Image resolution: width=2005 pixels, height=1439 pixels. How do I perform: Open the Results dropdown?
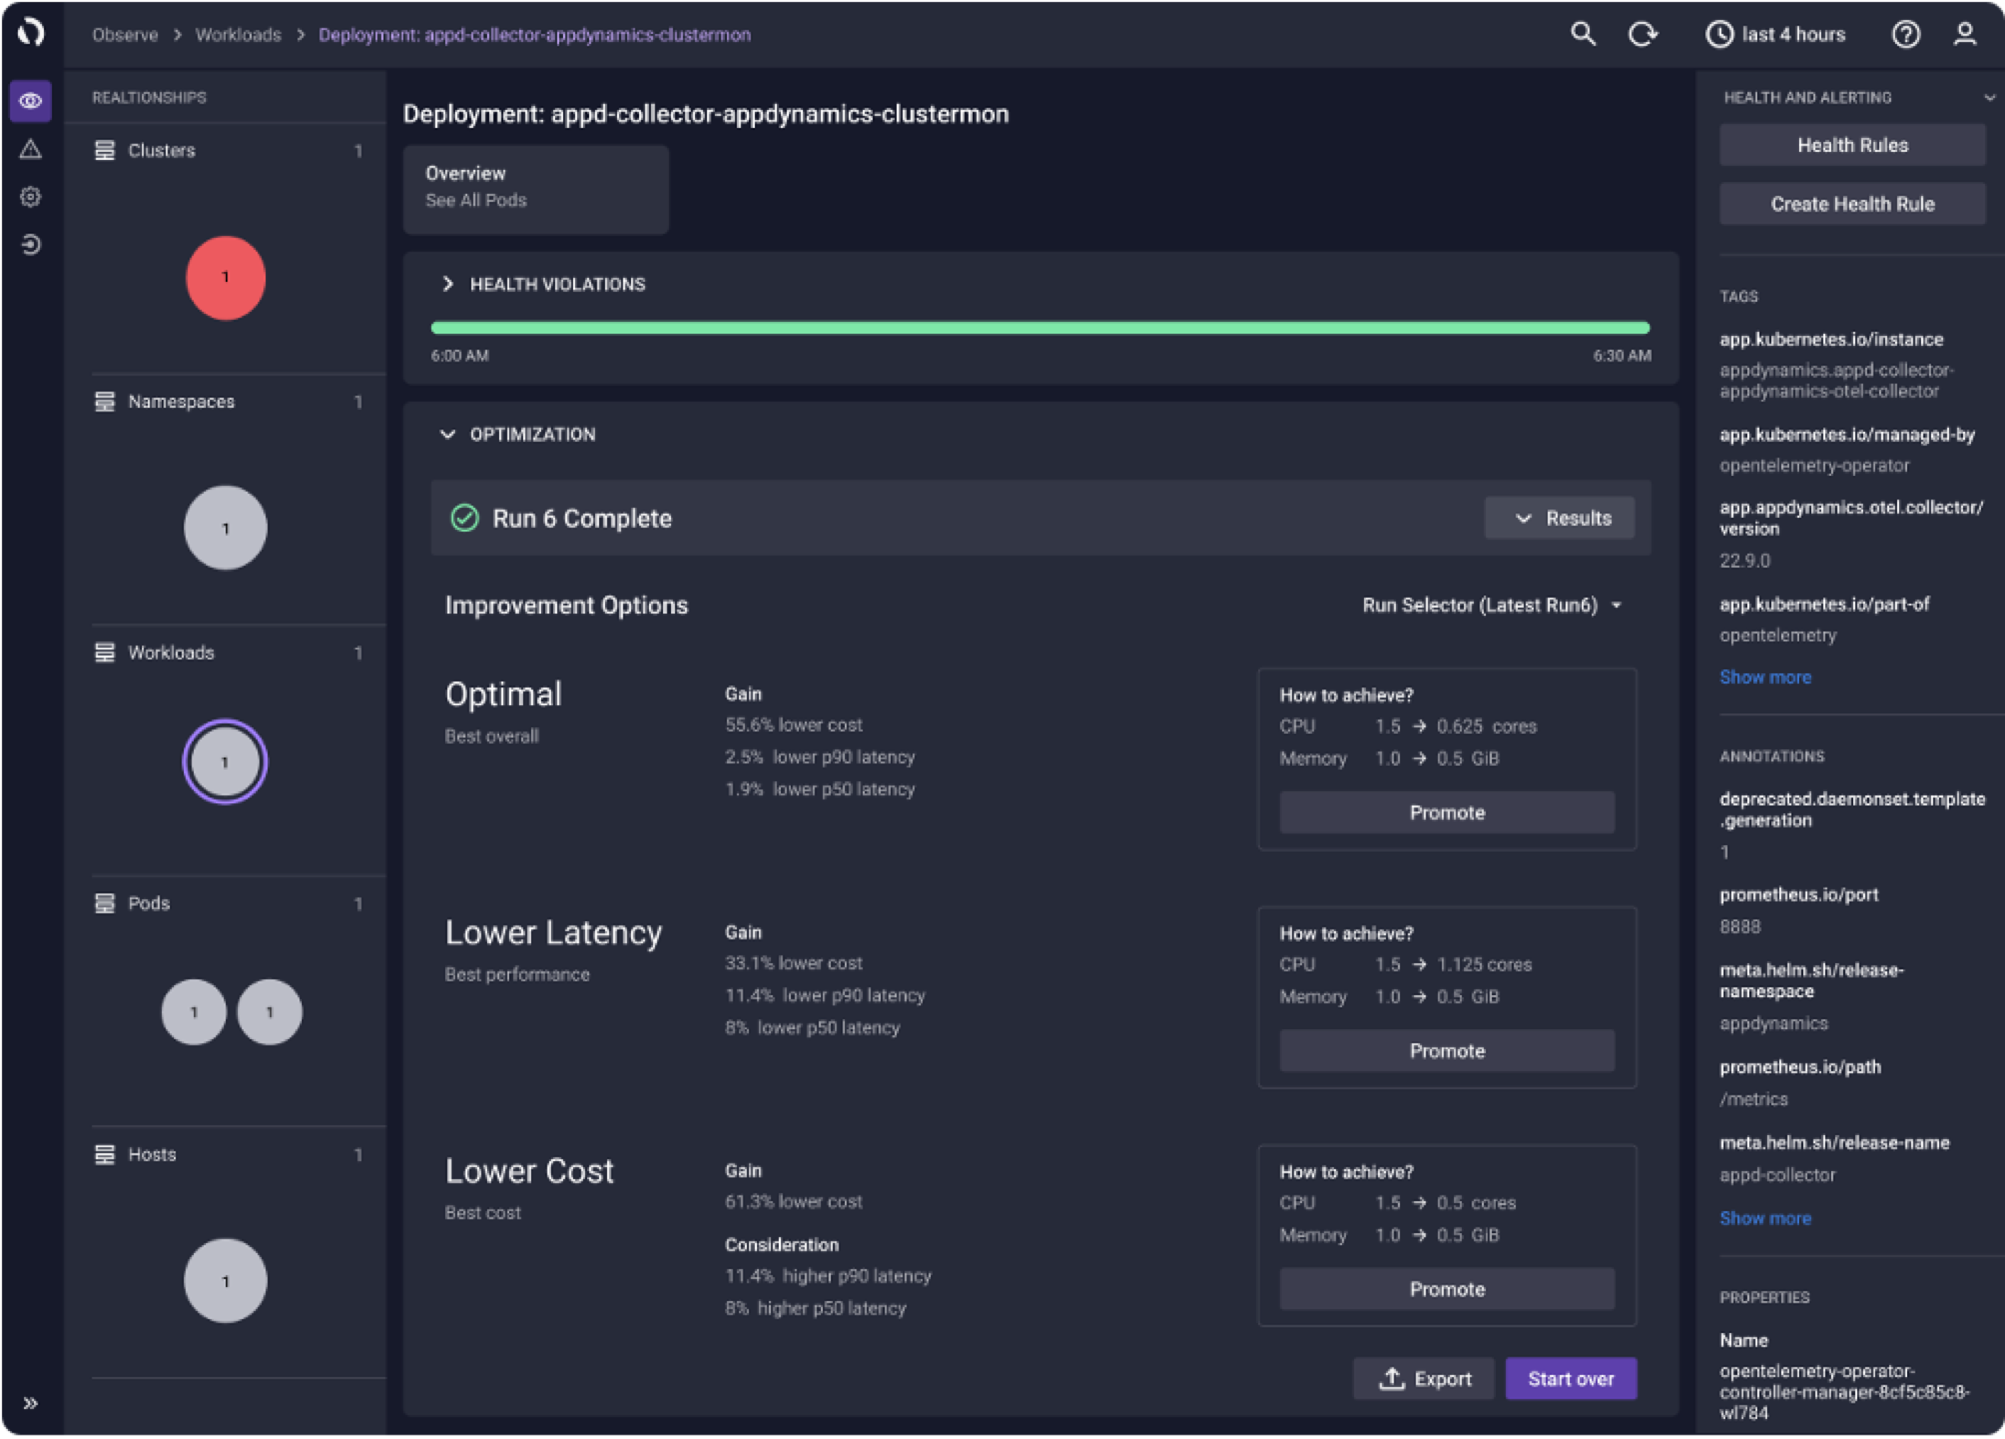(1561, 517)
